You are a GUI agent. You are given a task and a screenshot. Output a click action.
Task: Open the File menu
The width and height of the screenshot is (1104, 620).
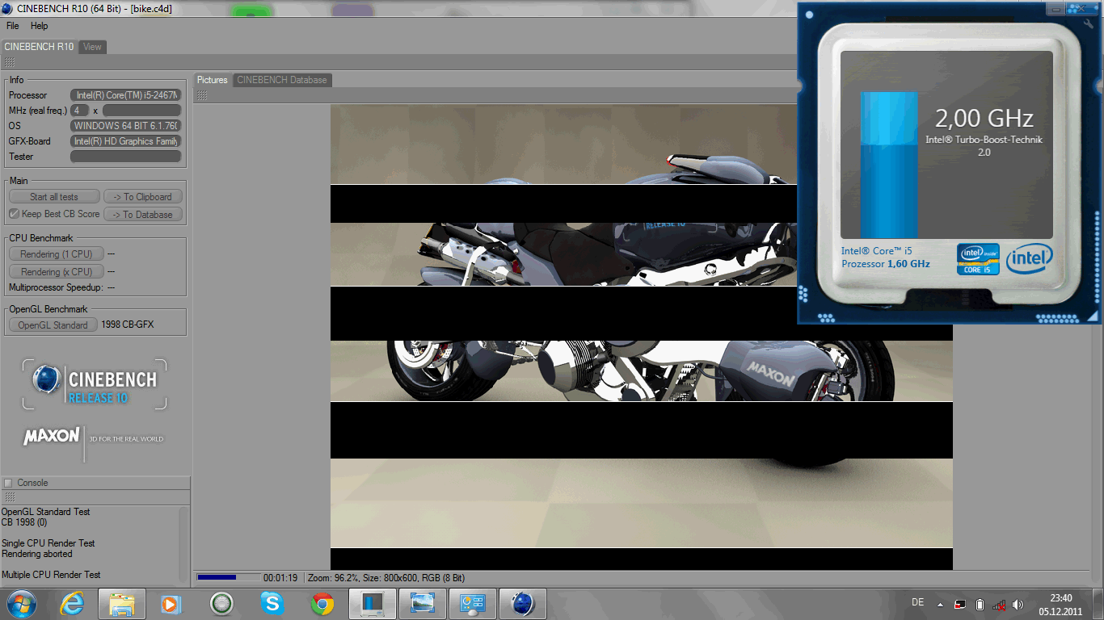[x=12, y=26]
